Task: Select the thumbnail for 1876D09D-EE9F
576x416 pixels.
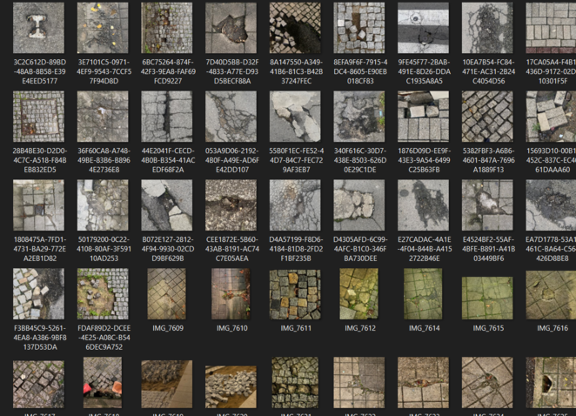Action: point(423,117)
